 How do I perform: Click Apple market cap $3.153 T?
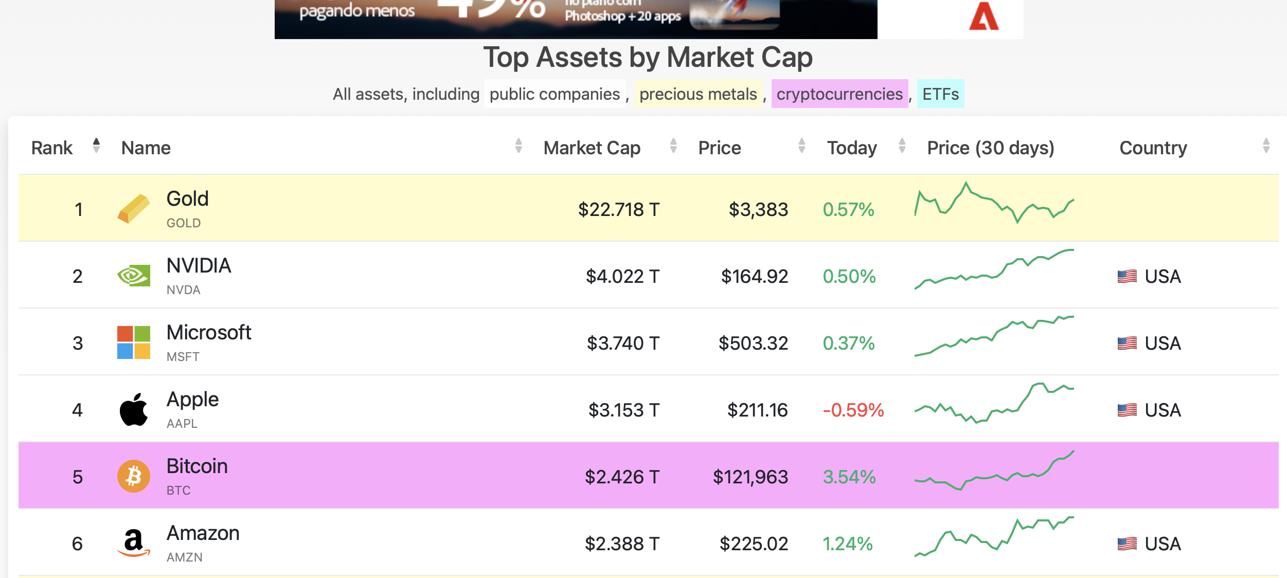coord(624,410)
